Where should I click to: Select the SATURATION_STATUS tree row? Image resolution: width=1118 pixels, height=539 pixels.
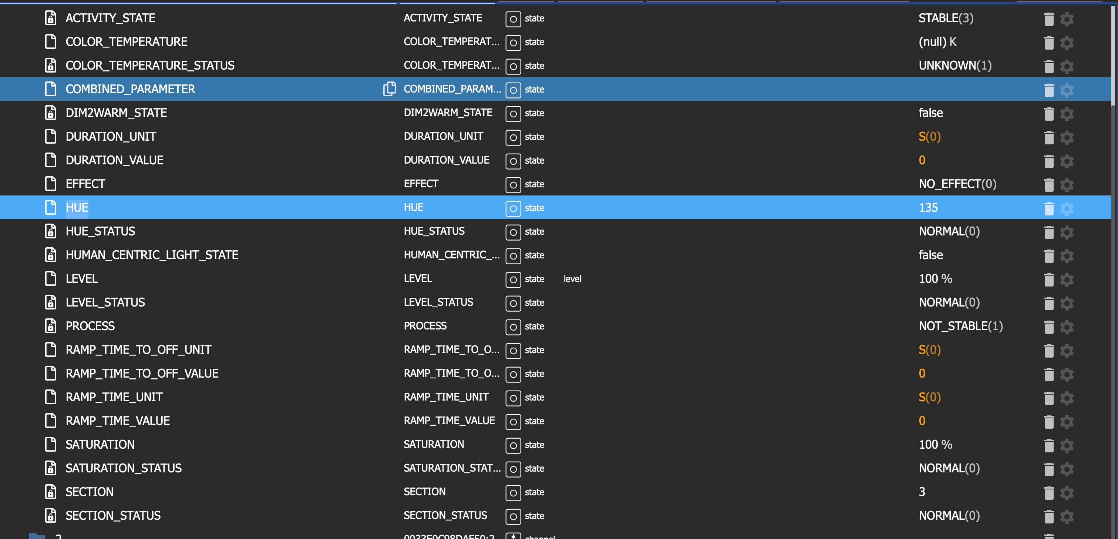(123, 468)
